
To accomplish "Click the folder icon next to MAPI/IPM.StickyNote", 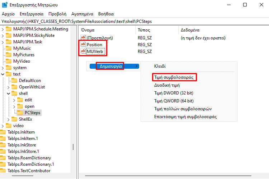I will point(9,35).
